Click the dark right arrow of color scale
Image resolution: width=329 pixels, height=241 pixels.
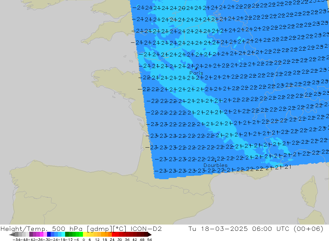point(149,234)
